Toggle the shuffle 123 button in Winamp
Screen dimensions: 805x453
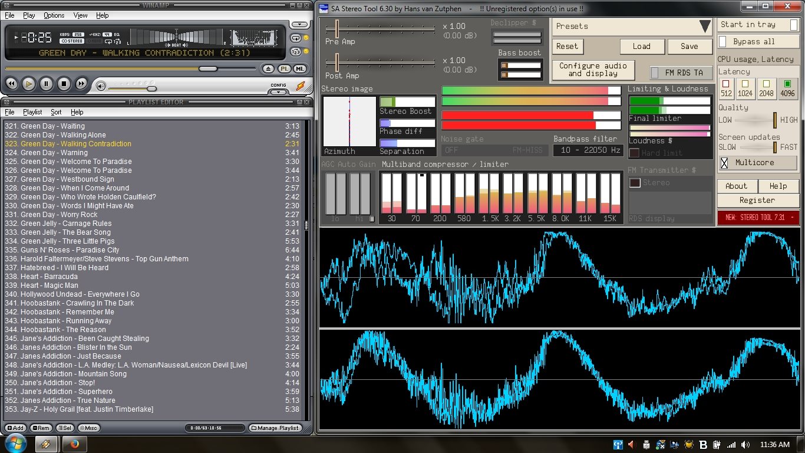[296, 52]
